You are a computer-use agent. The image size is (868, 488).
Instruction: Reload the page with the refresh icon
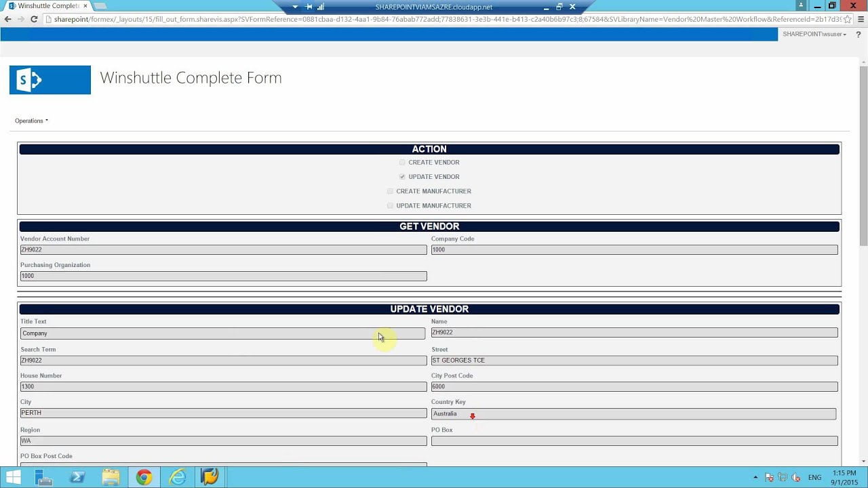[34, 19]
